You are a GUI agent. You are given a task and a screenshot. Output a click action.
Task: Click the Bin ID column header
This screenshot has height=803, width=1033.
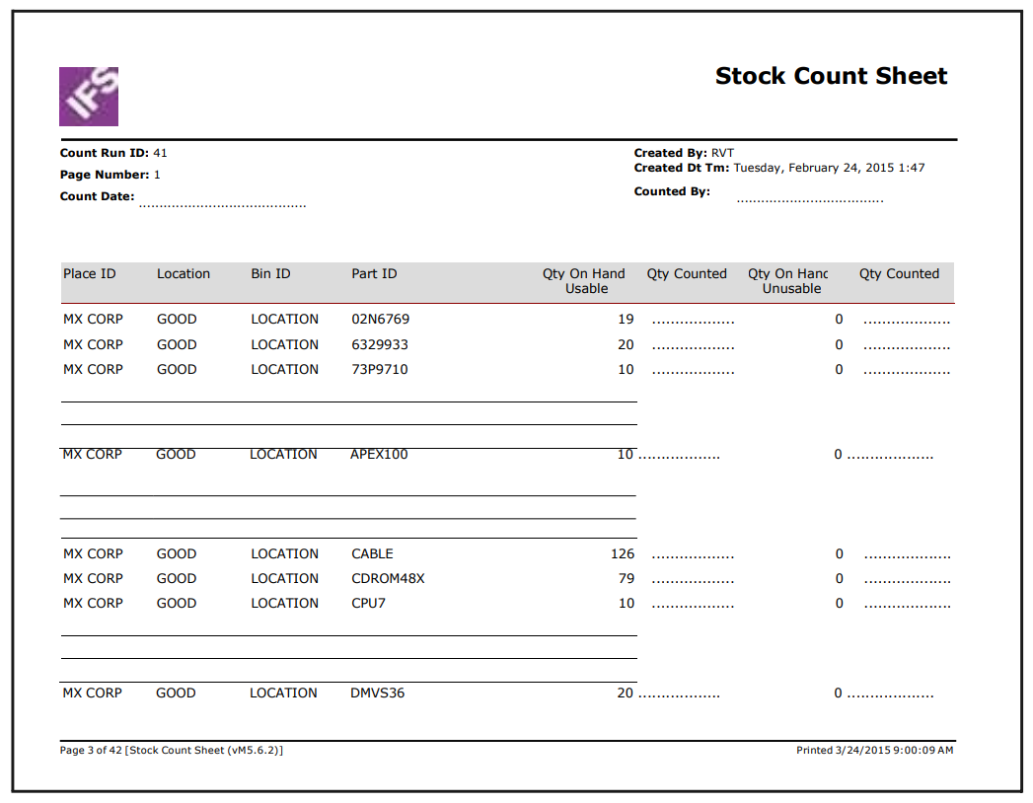coord(270,274)
